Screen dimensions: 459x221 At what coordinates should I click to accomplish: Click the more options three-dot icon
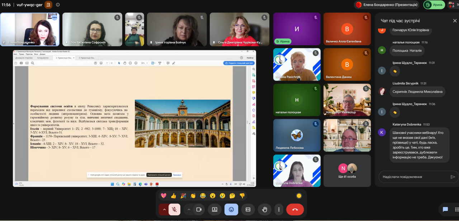coord(279,210)
